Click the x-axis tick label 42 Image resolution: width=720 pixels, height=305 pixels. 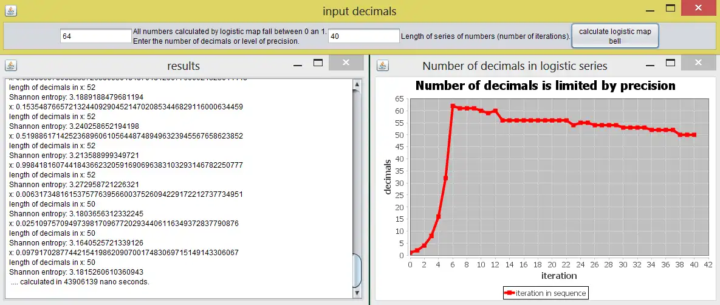pos(708,265)
